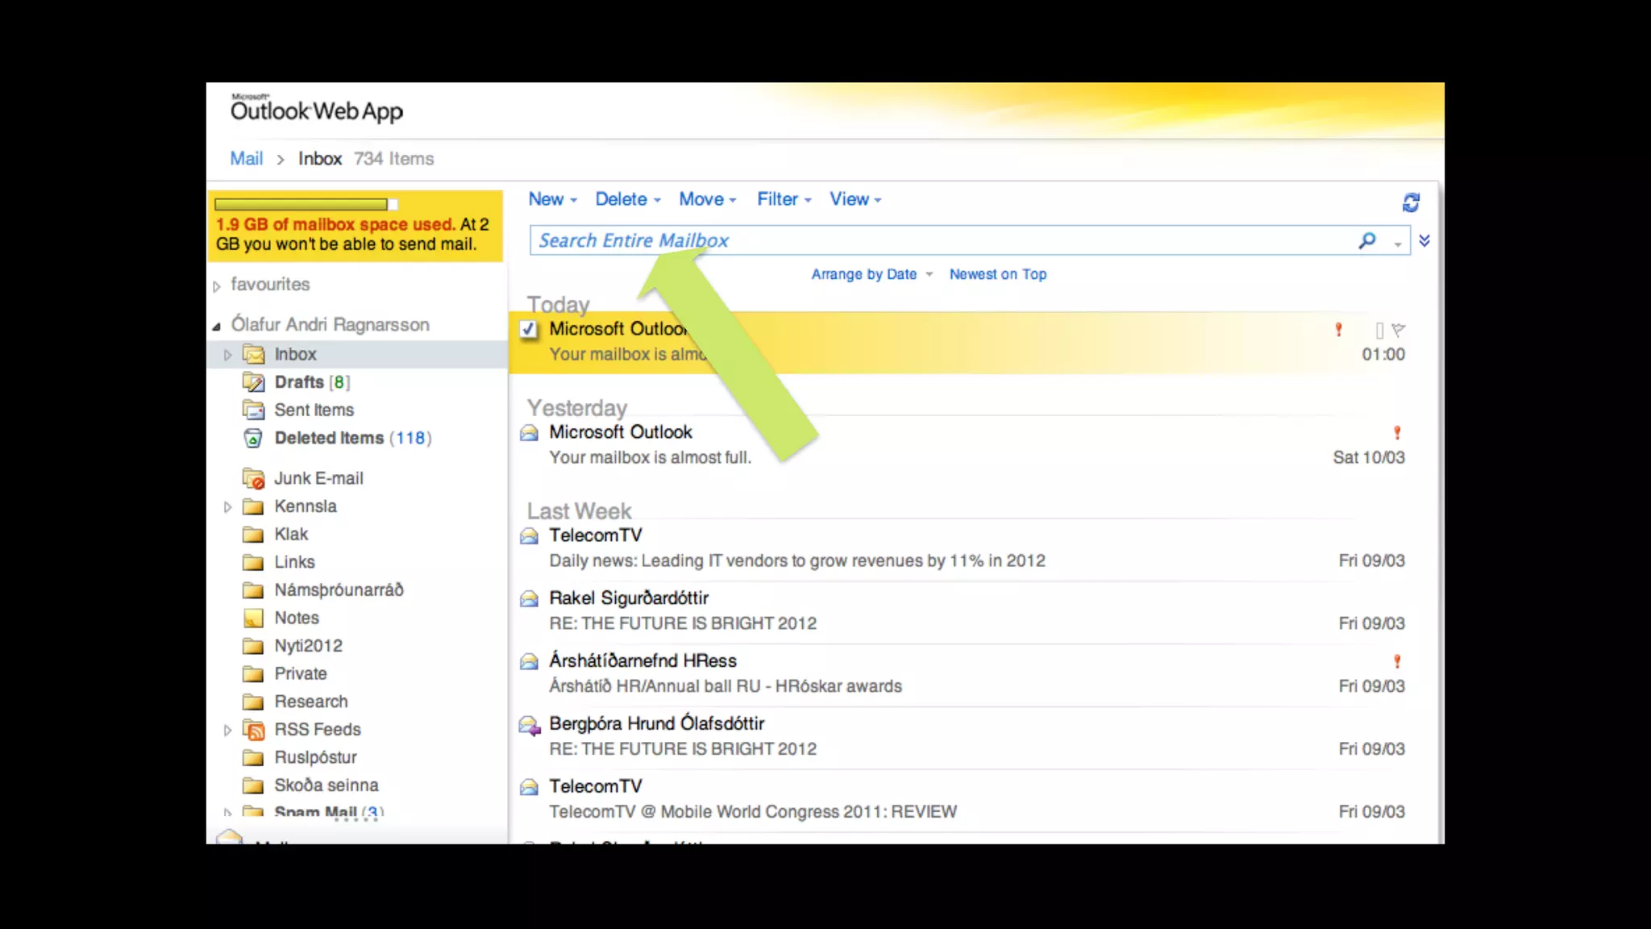The height and width of the screenshot is (929, 1651).
Task: Click the Mail breadcrumb link
Action: tap(246, 159)
